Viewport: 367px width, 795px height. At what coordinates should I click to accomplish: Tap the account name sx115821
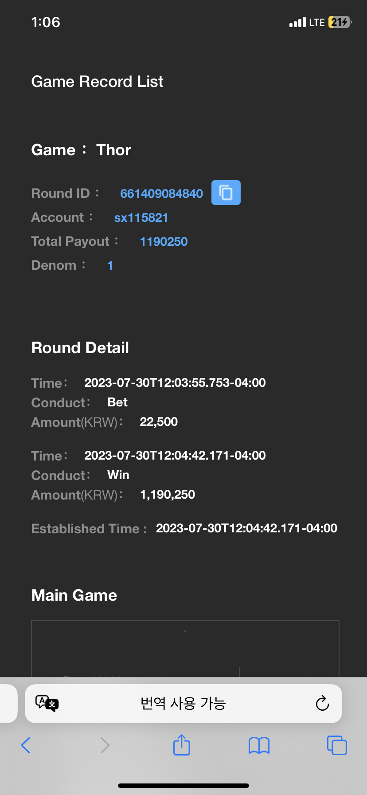pyautogui.click(x=141, y=218)
